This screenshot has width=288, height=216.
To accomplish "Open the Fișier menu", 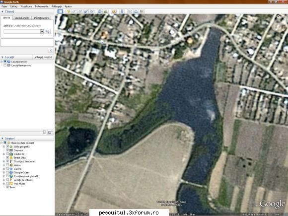I will (4, 6).
